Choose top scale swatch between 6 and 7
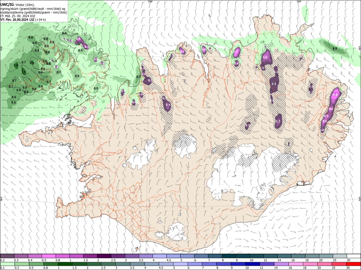This screenshot has width=361, height=270. [201, 256]
